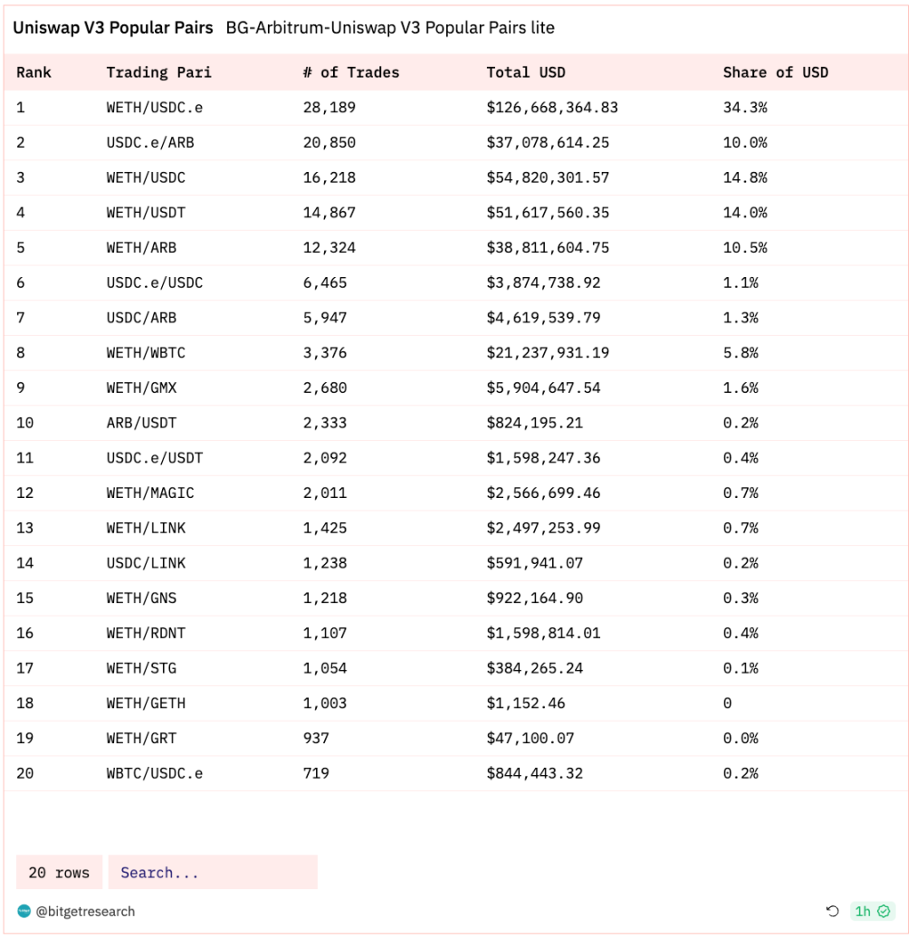The image size is (917, 947).
Task: Click the Bitget logo icon next to @bitgetresearch
Action: pyautogui.click(x=23, y=913)
